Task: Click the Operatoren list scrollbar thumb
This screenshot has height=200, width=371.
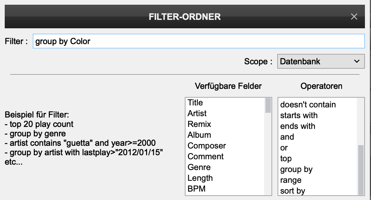Action: (361, 169)
